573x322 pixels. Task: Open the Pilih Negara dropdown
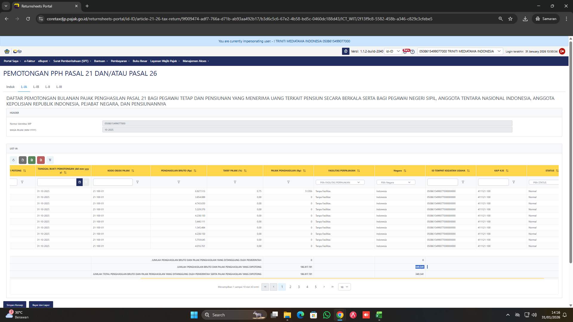396,182
